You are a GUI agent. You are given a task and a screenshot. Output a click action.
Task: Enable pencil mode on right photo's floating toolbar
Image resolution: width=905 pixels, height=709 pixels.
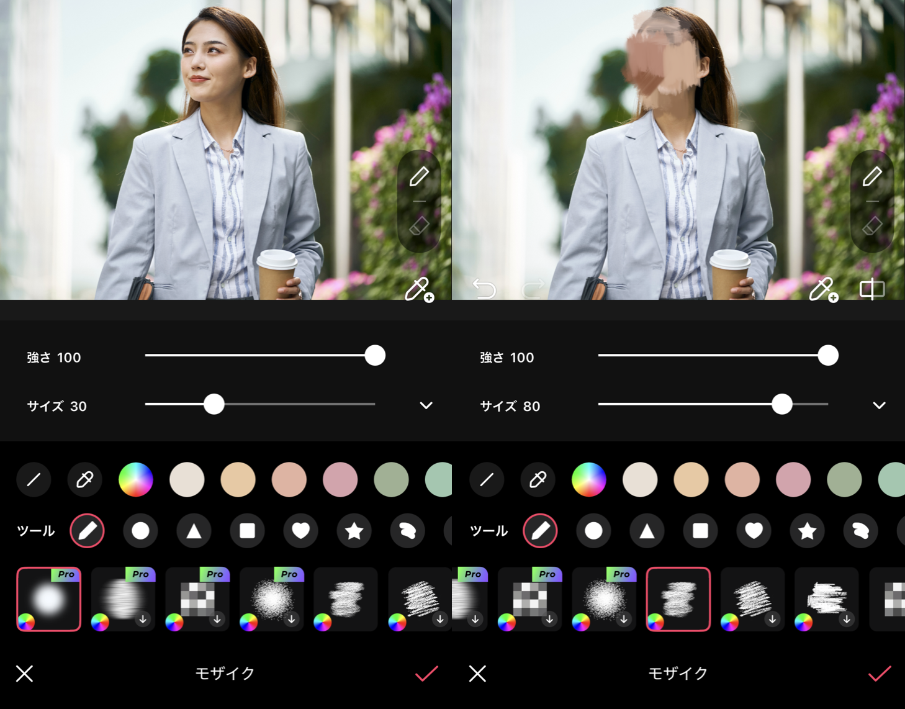872,176
